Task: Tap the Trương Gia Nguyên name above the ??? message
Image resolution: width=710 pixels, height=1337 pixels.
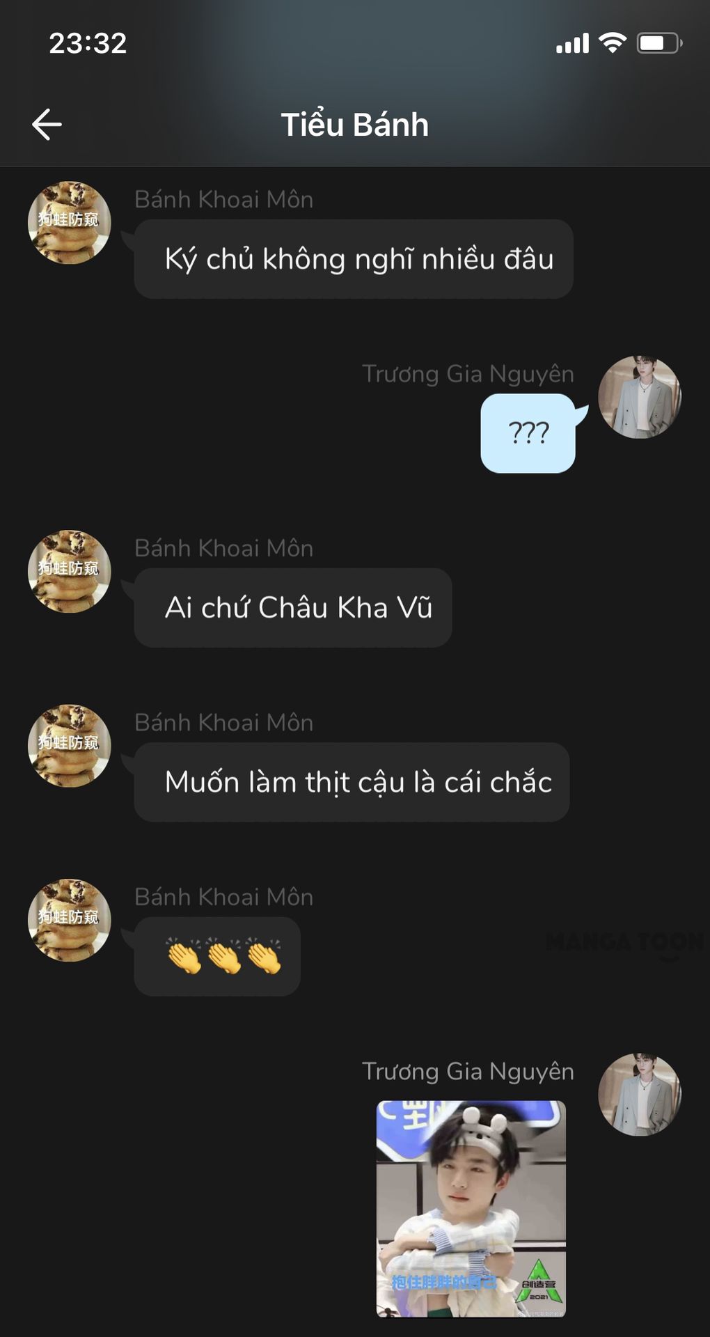Action: [468, 374]
